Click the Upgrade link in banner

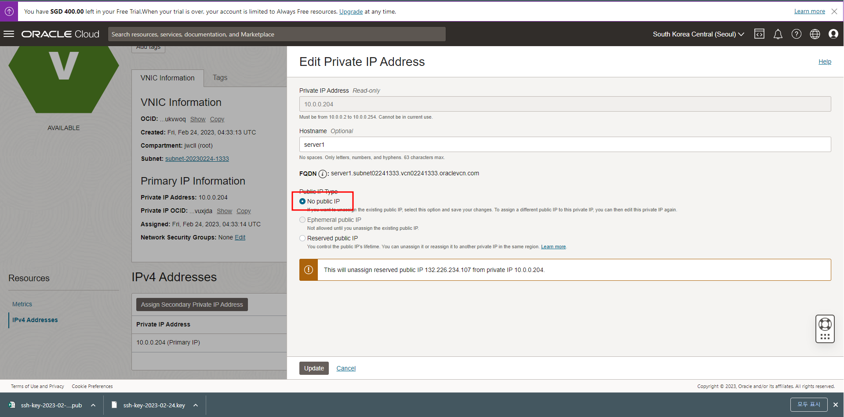351,11
